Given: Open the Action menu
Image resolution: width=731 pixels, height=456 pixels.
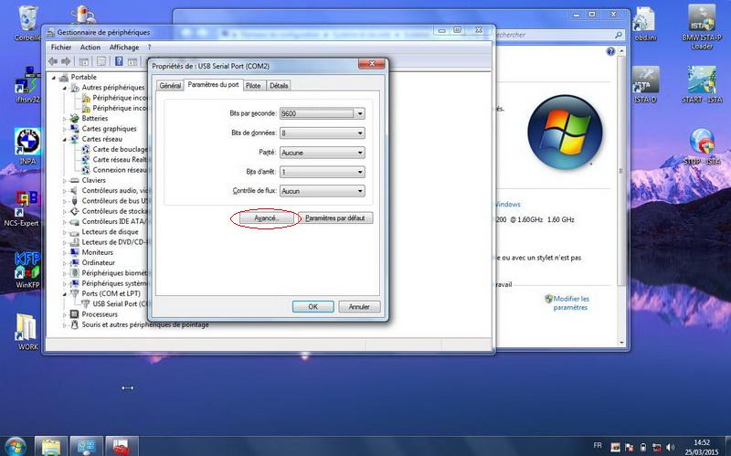Looking at the screenshot, I should 90,48.
